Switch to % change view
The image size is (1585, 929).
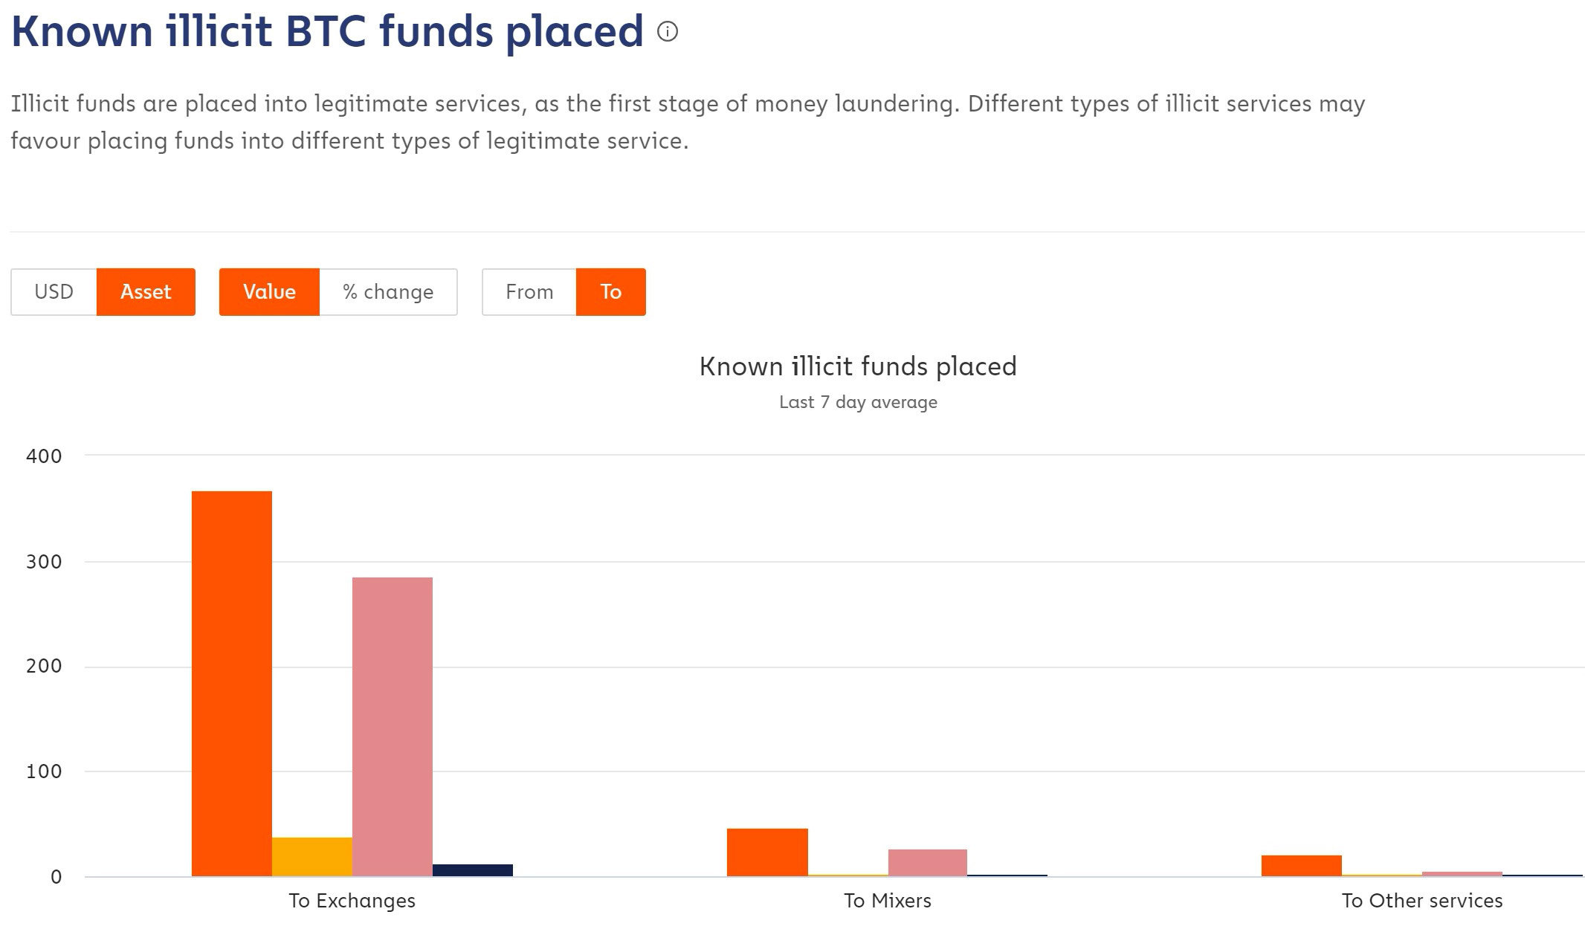(x=388, y=291)
